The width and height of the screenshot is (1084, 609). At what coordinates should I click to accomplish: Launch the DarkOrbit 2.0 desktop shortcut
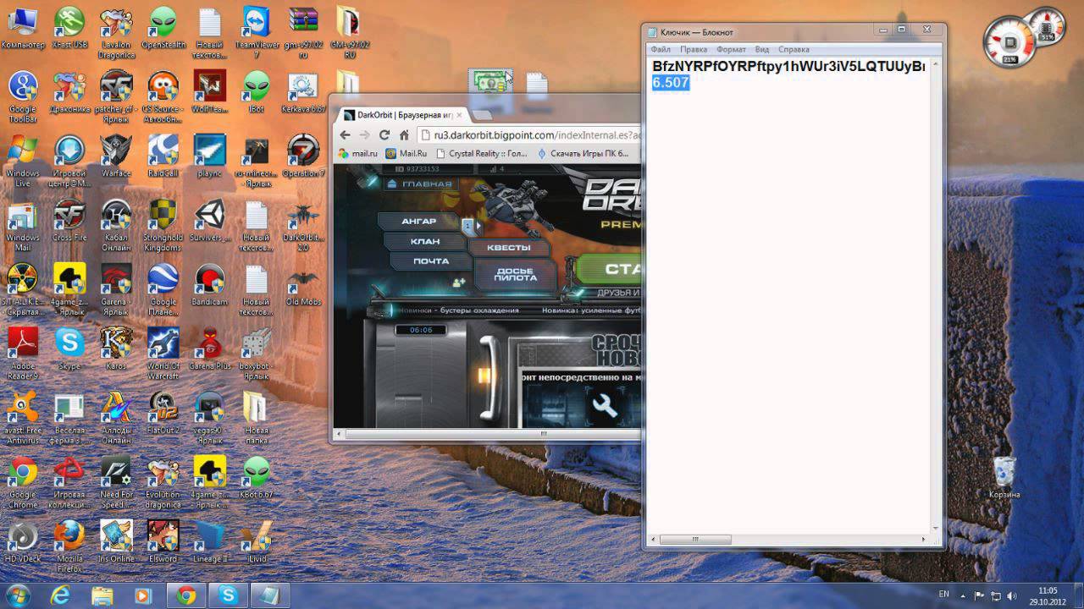pyautogui.click(x=302, y=225)
